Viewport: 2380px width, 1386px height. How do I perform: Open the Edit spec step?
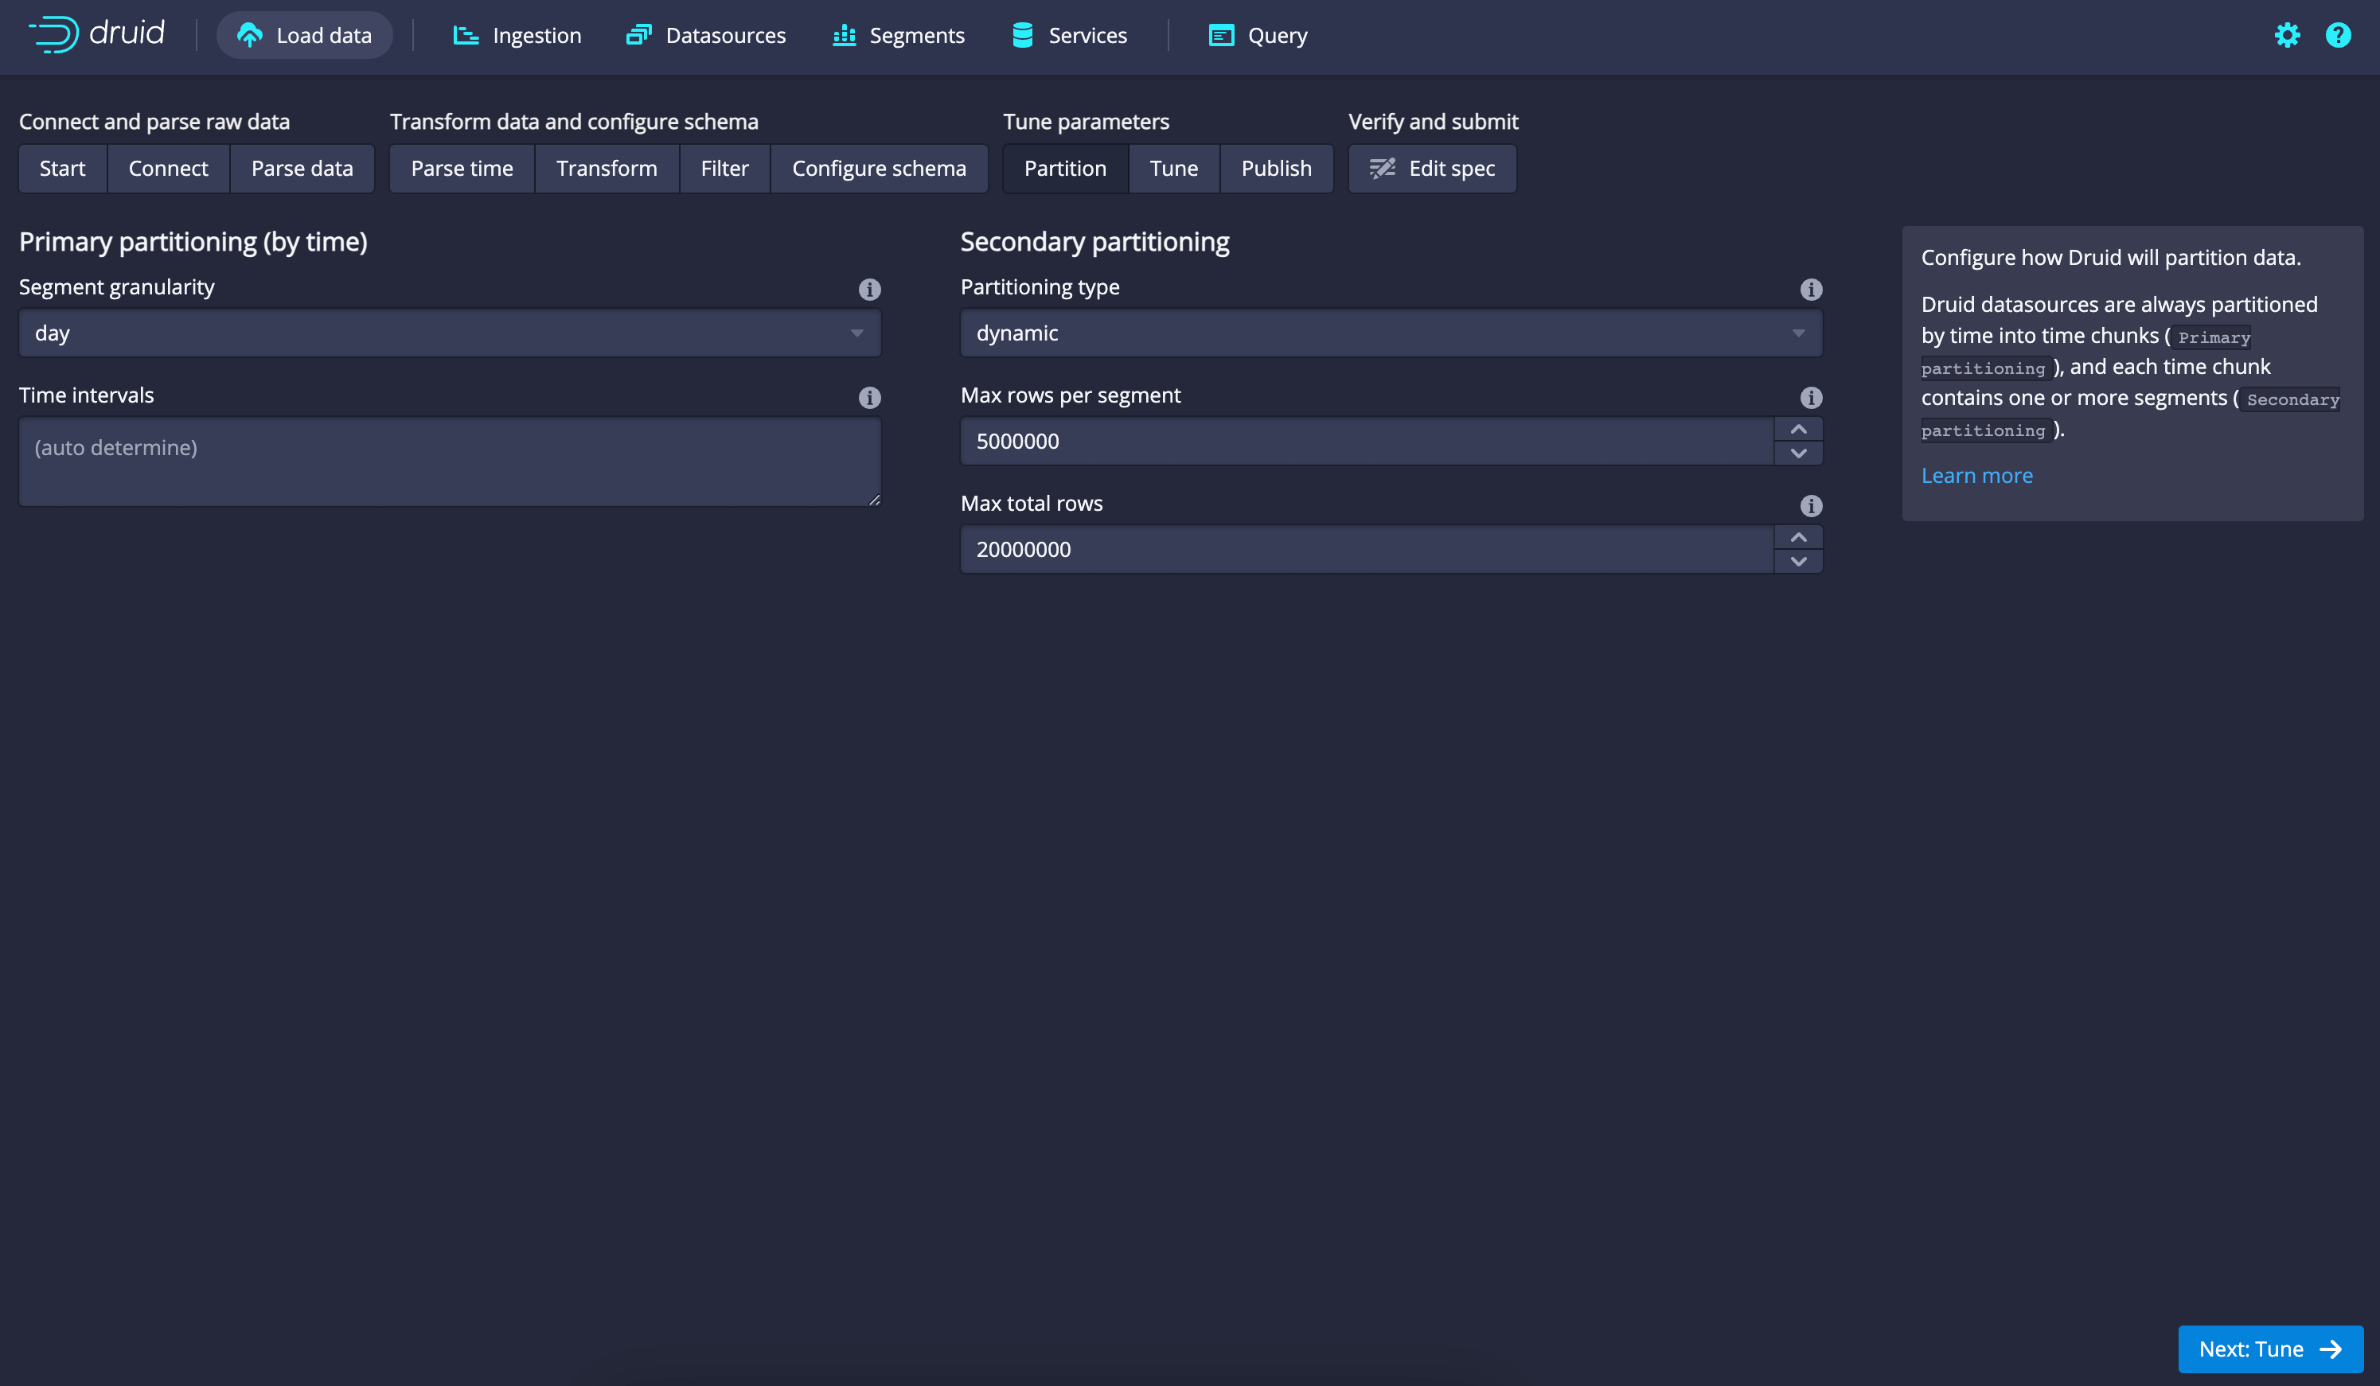click(1432, 168)
